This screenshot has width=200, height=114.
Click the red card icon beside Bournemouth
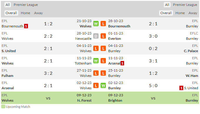(26, 26)
